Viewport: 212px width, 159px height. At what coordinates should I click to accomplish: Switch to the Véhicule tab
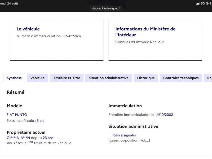coord(37,78)
